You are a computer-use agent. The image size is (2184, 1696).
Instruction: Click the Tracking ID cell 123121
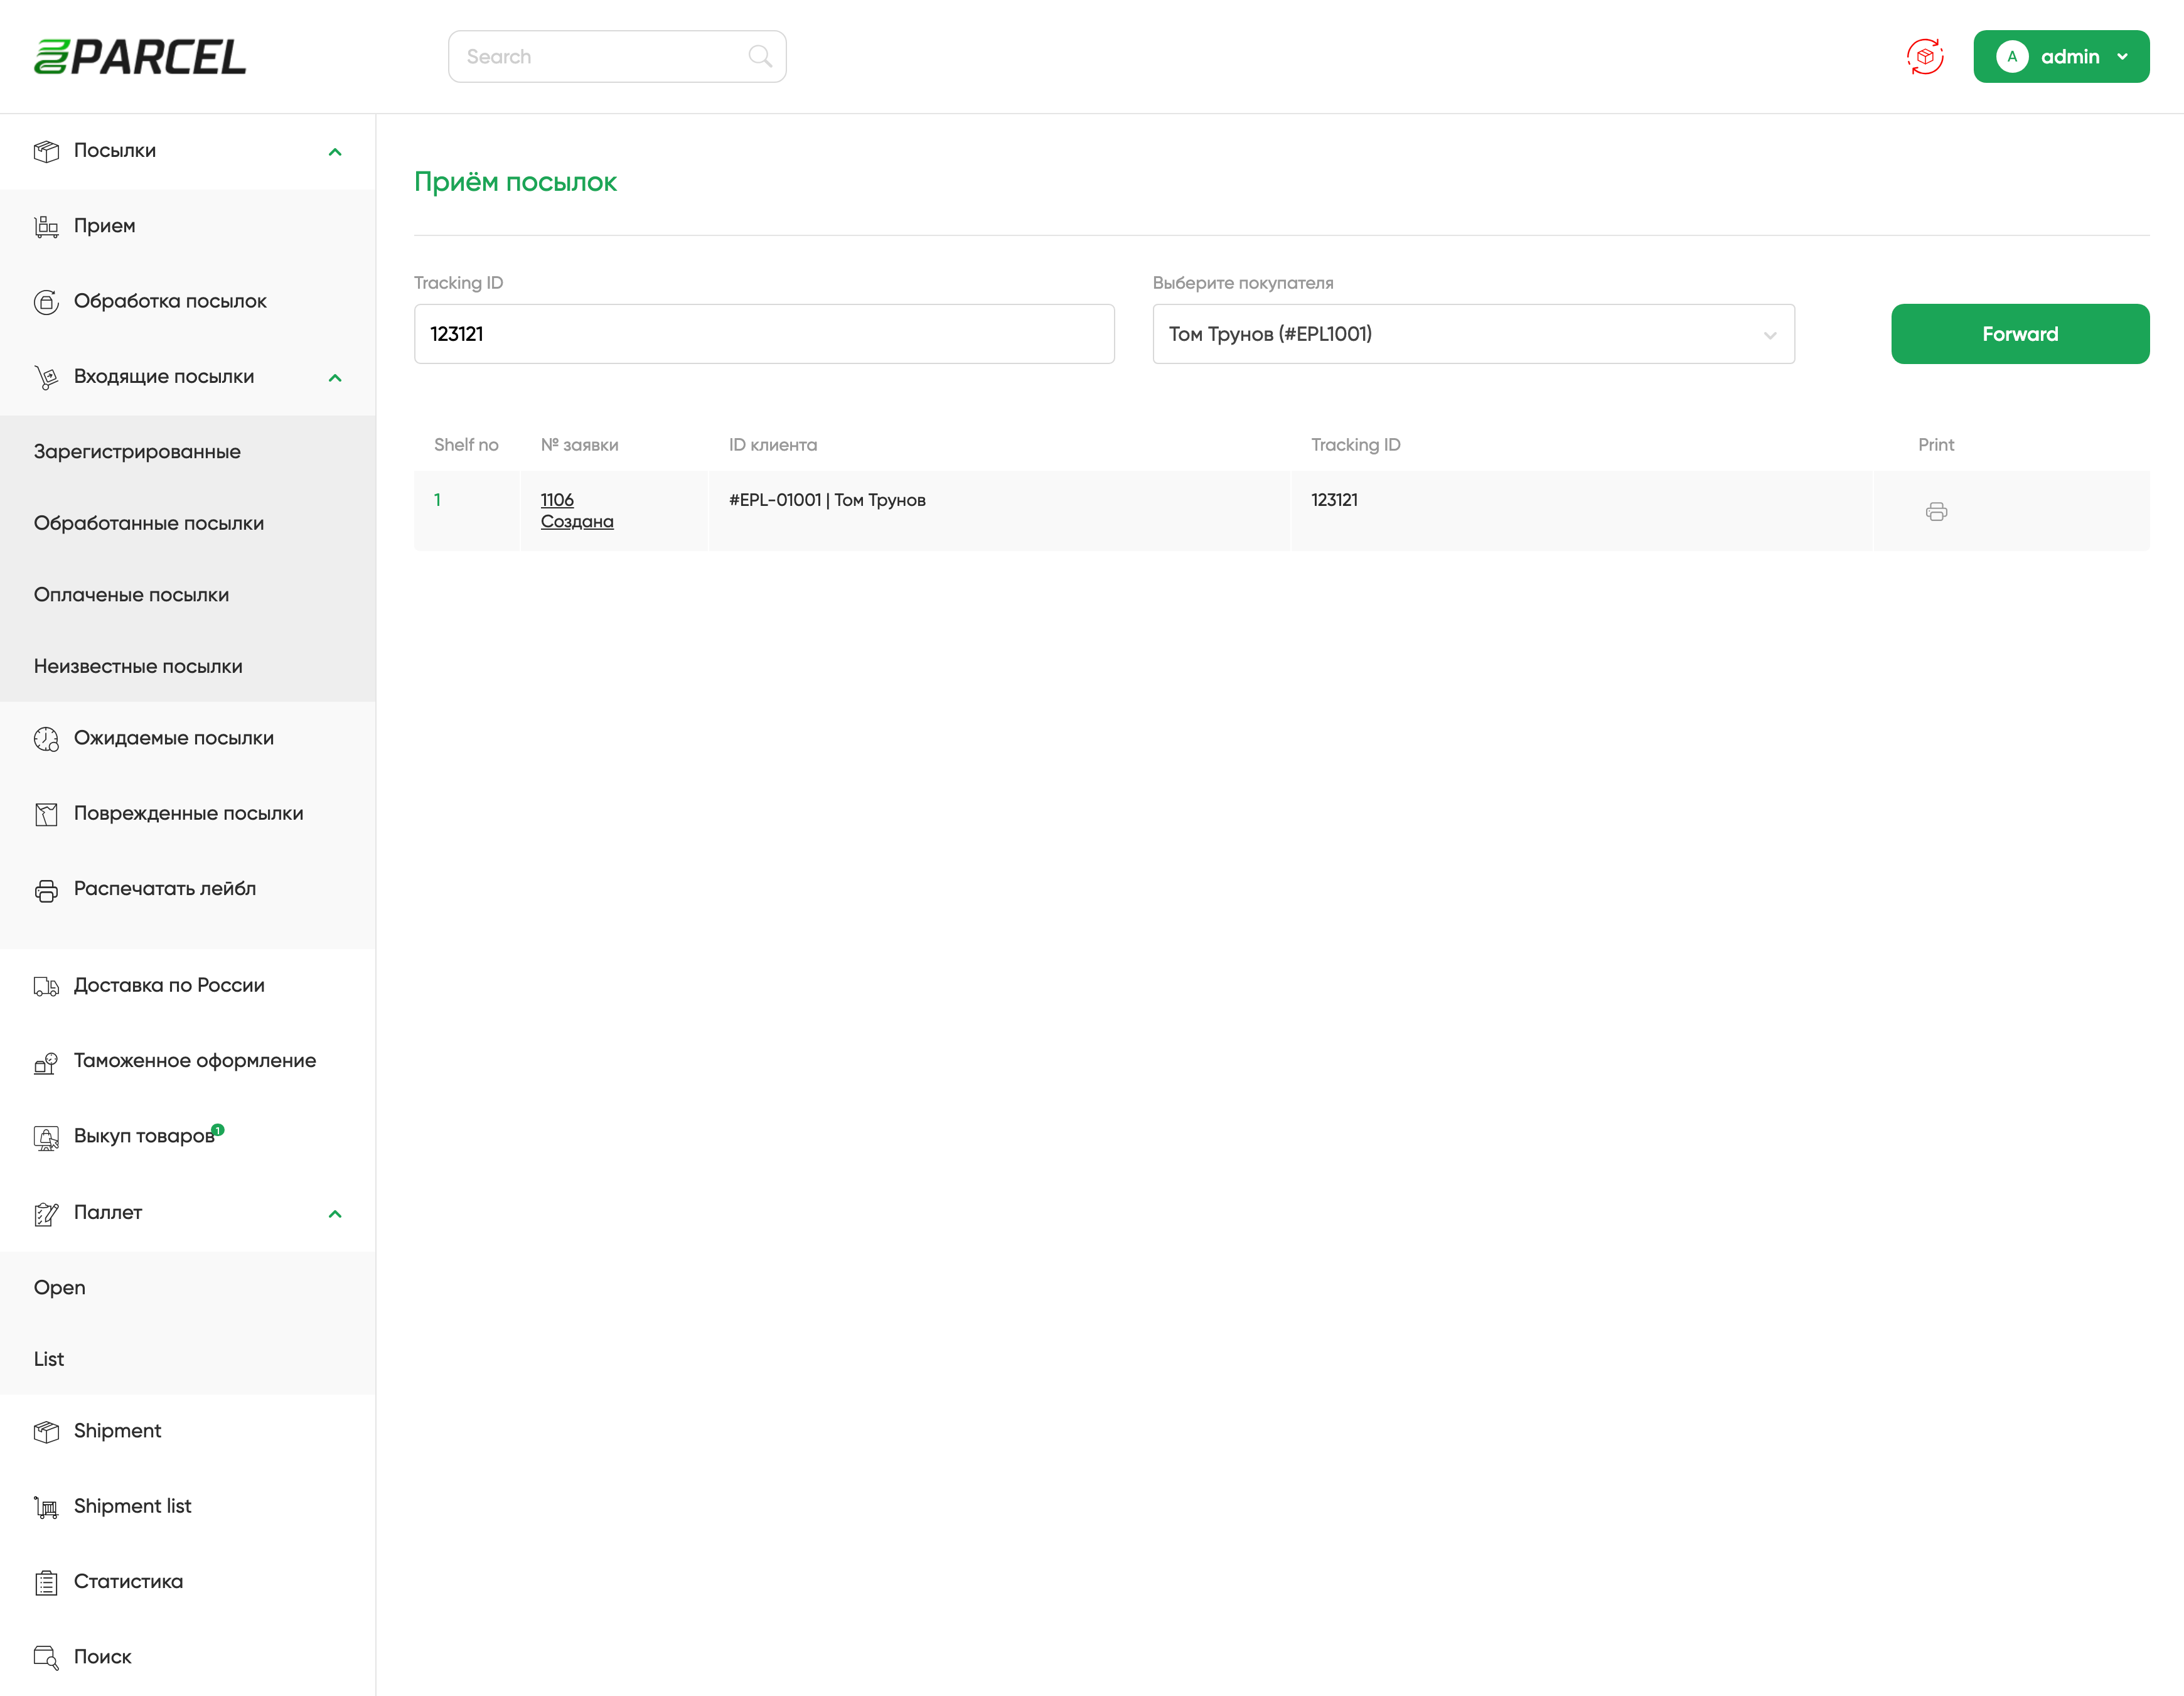click(1334, 500)
